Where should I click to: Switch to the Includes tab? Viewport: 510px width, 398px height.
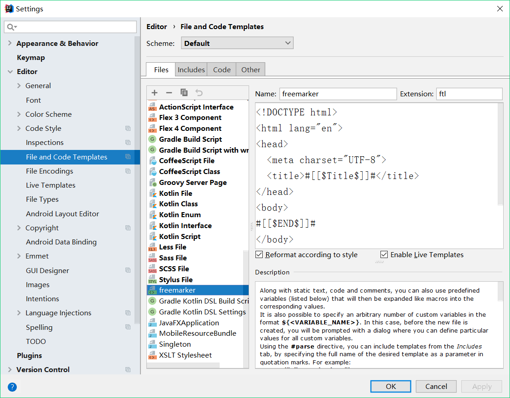pos(191,70)
